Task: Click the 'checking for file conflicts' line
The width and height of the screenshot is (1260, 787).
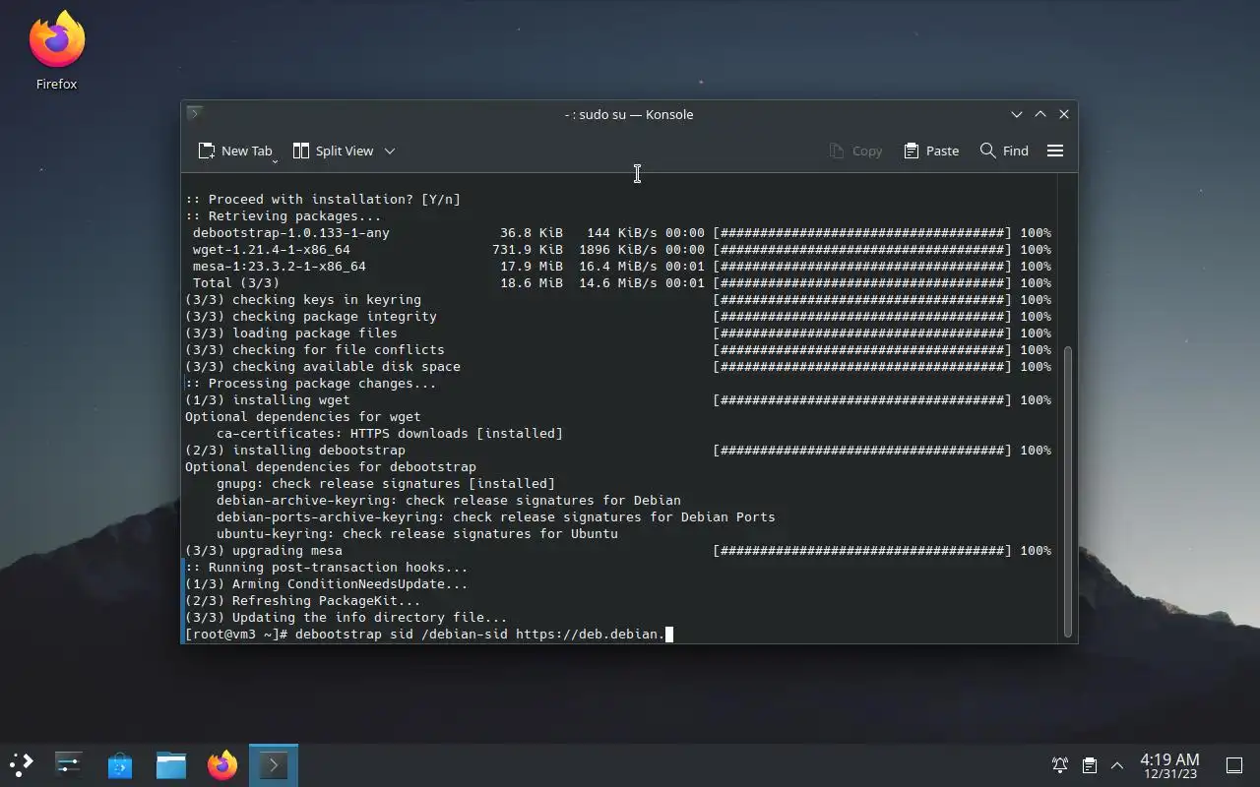Action: point(618,350)
